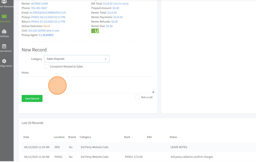Open renter ALFRED LUNA link
This screenshot has width=256, height=162.
(39, 4)
